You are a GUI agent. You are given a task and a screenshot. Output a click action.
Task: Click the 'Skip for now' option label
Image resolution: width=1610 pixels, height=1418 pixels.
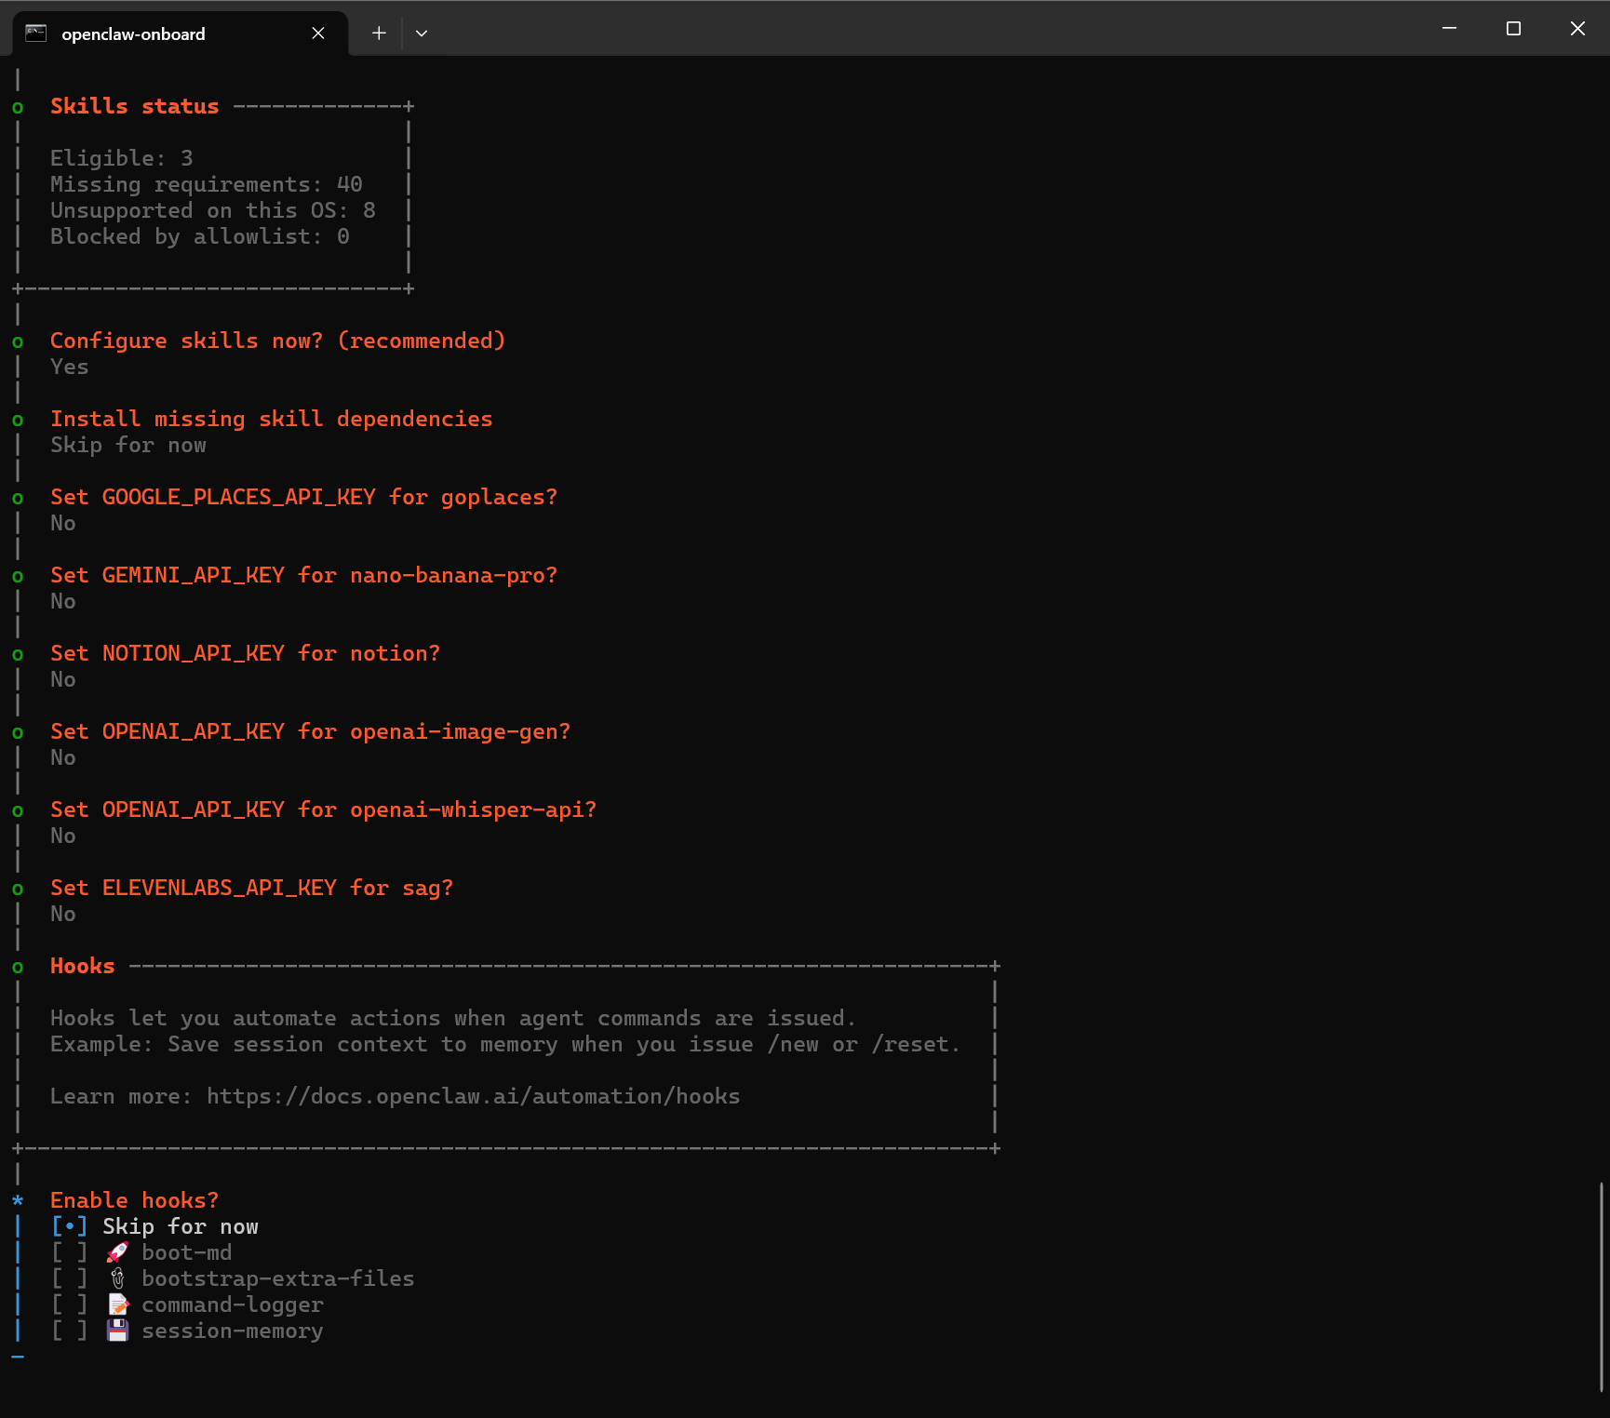click(x=181, y=1226)
